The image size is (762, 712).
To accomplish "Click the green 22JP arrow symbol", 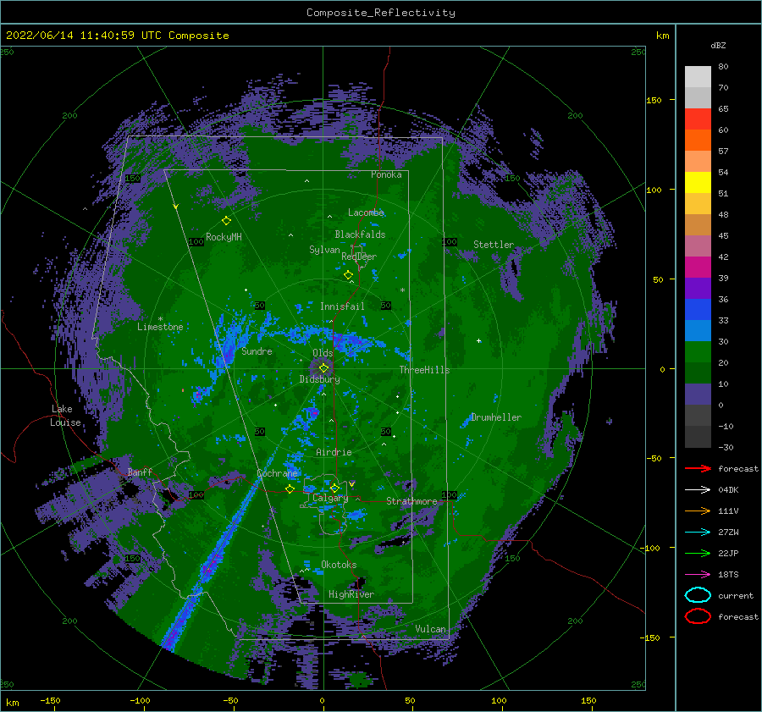I will click(x=698, y=553).
